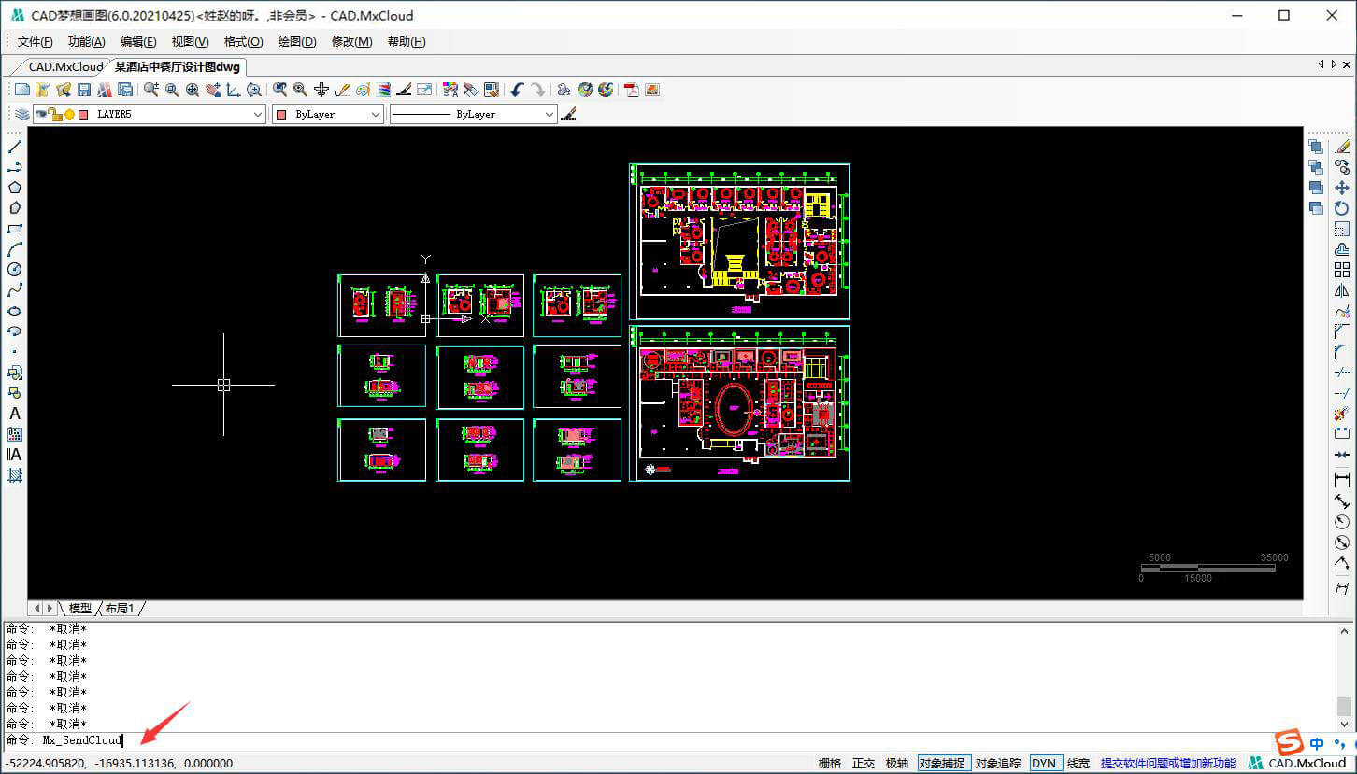
Task: Toggle 极轴 polar tracking
Action: pos(897,764)
